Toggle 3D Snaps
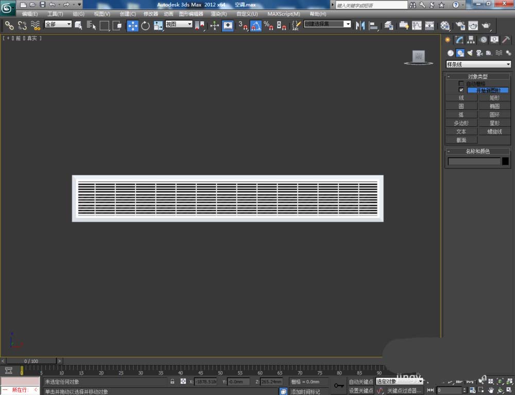The height and width of the screenshot is (395, 515). (x=243, y=25)
